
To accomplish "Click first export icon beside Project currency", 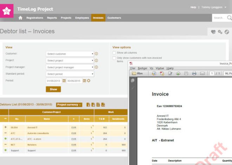I will (88, 105).
